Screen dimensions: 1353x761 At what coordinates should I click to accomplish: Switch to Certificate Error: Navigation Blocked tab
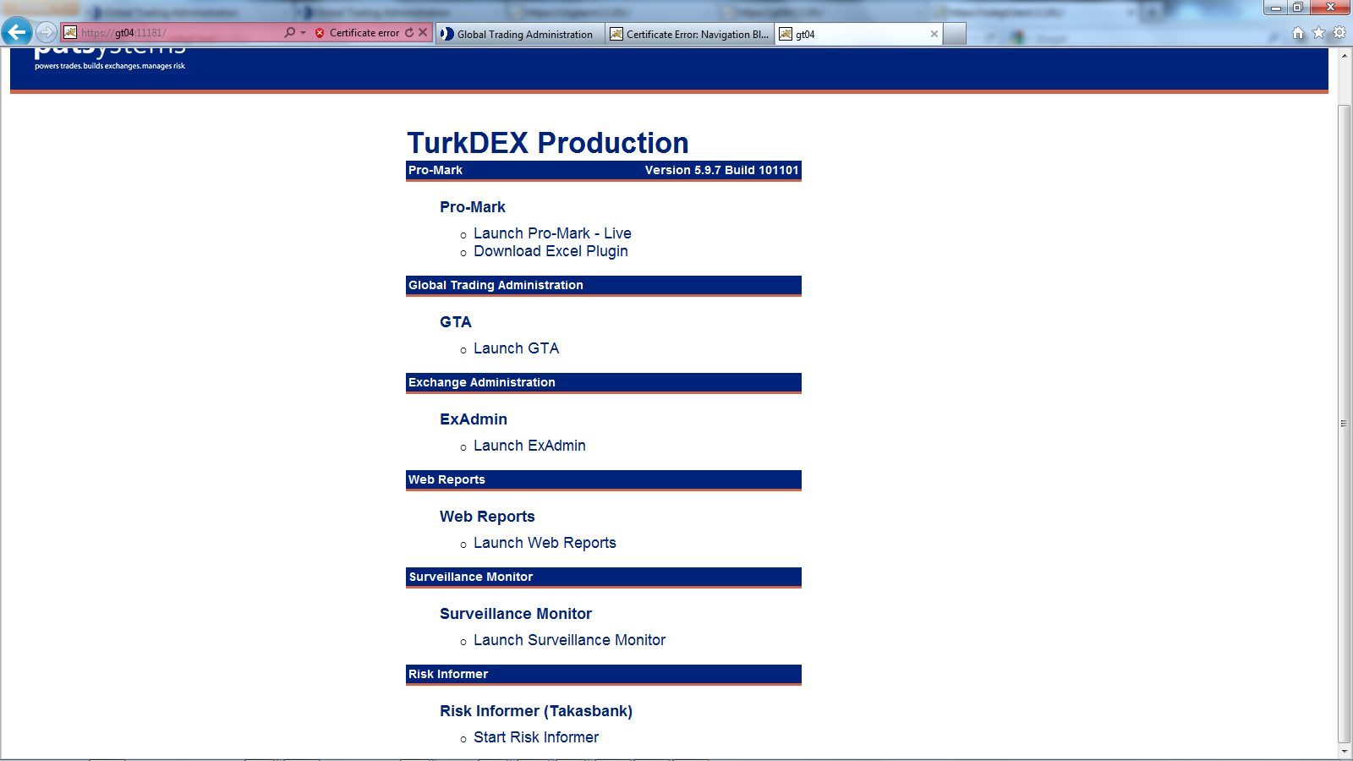tap(690, 34)
